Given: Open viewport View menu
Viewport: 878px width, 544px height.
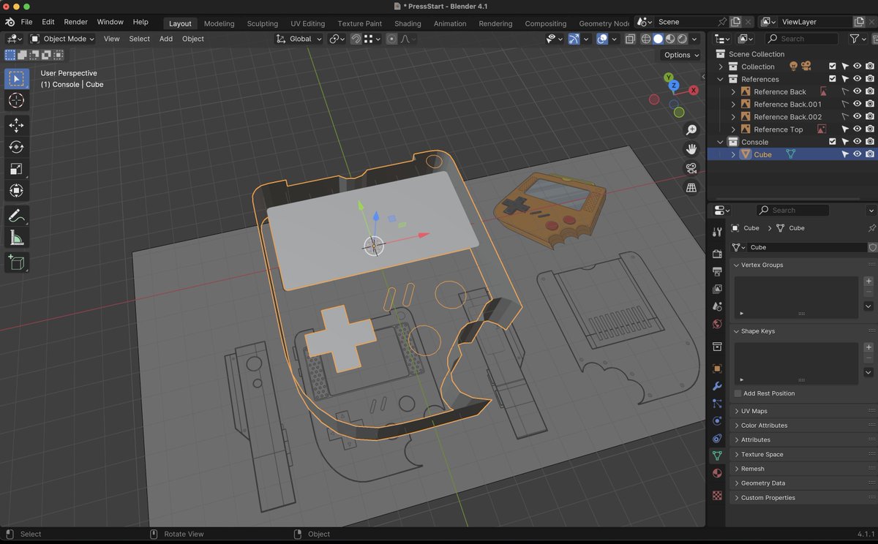Looking at the screenshot, I should pos(111,39).
